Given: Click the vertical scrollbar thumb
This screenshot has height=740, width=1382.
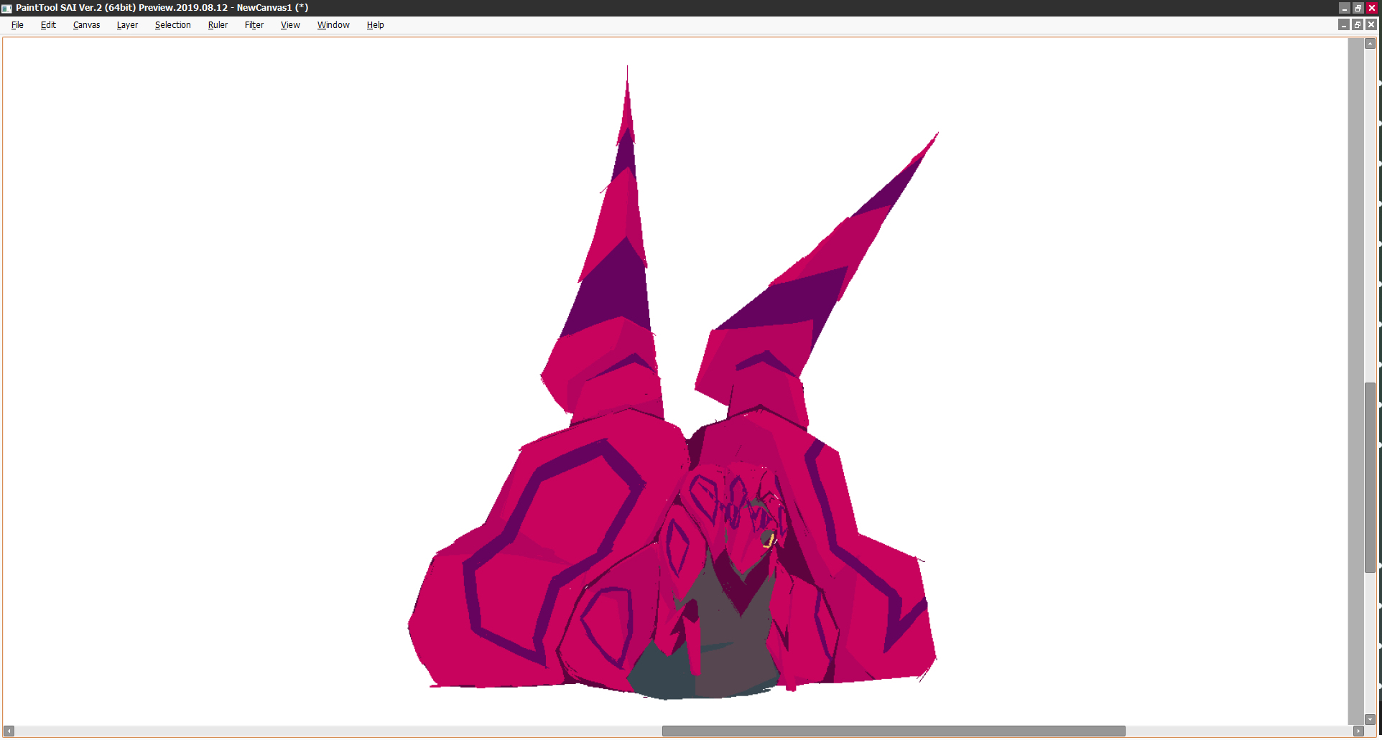Looking at the screenshot, I should pyautogui.click(x=1370, y=477).
